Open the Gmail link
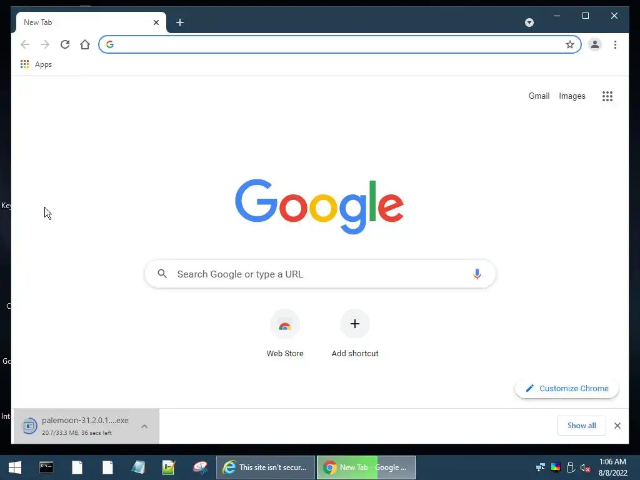This screenshot has height=480, width=640. [539, 96]
